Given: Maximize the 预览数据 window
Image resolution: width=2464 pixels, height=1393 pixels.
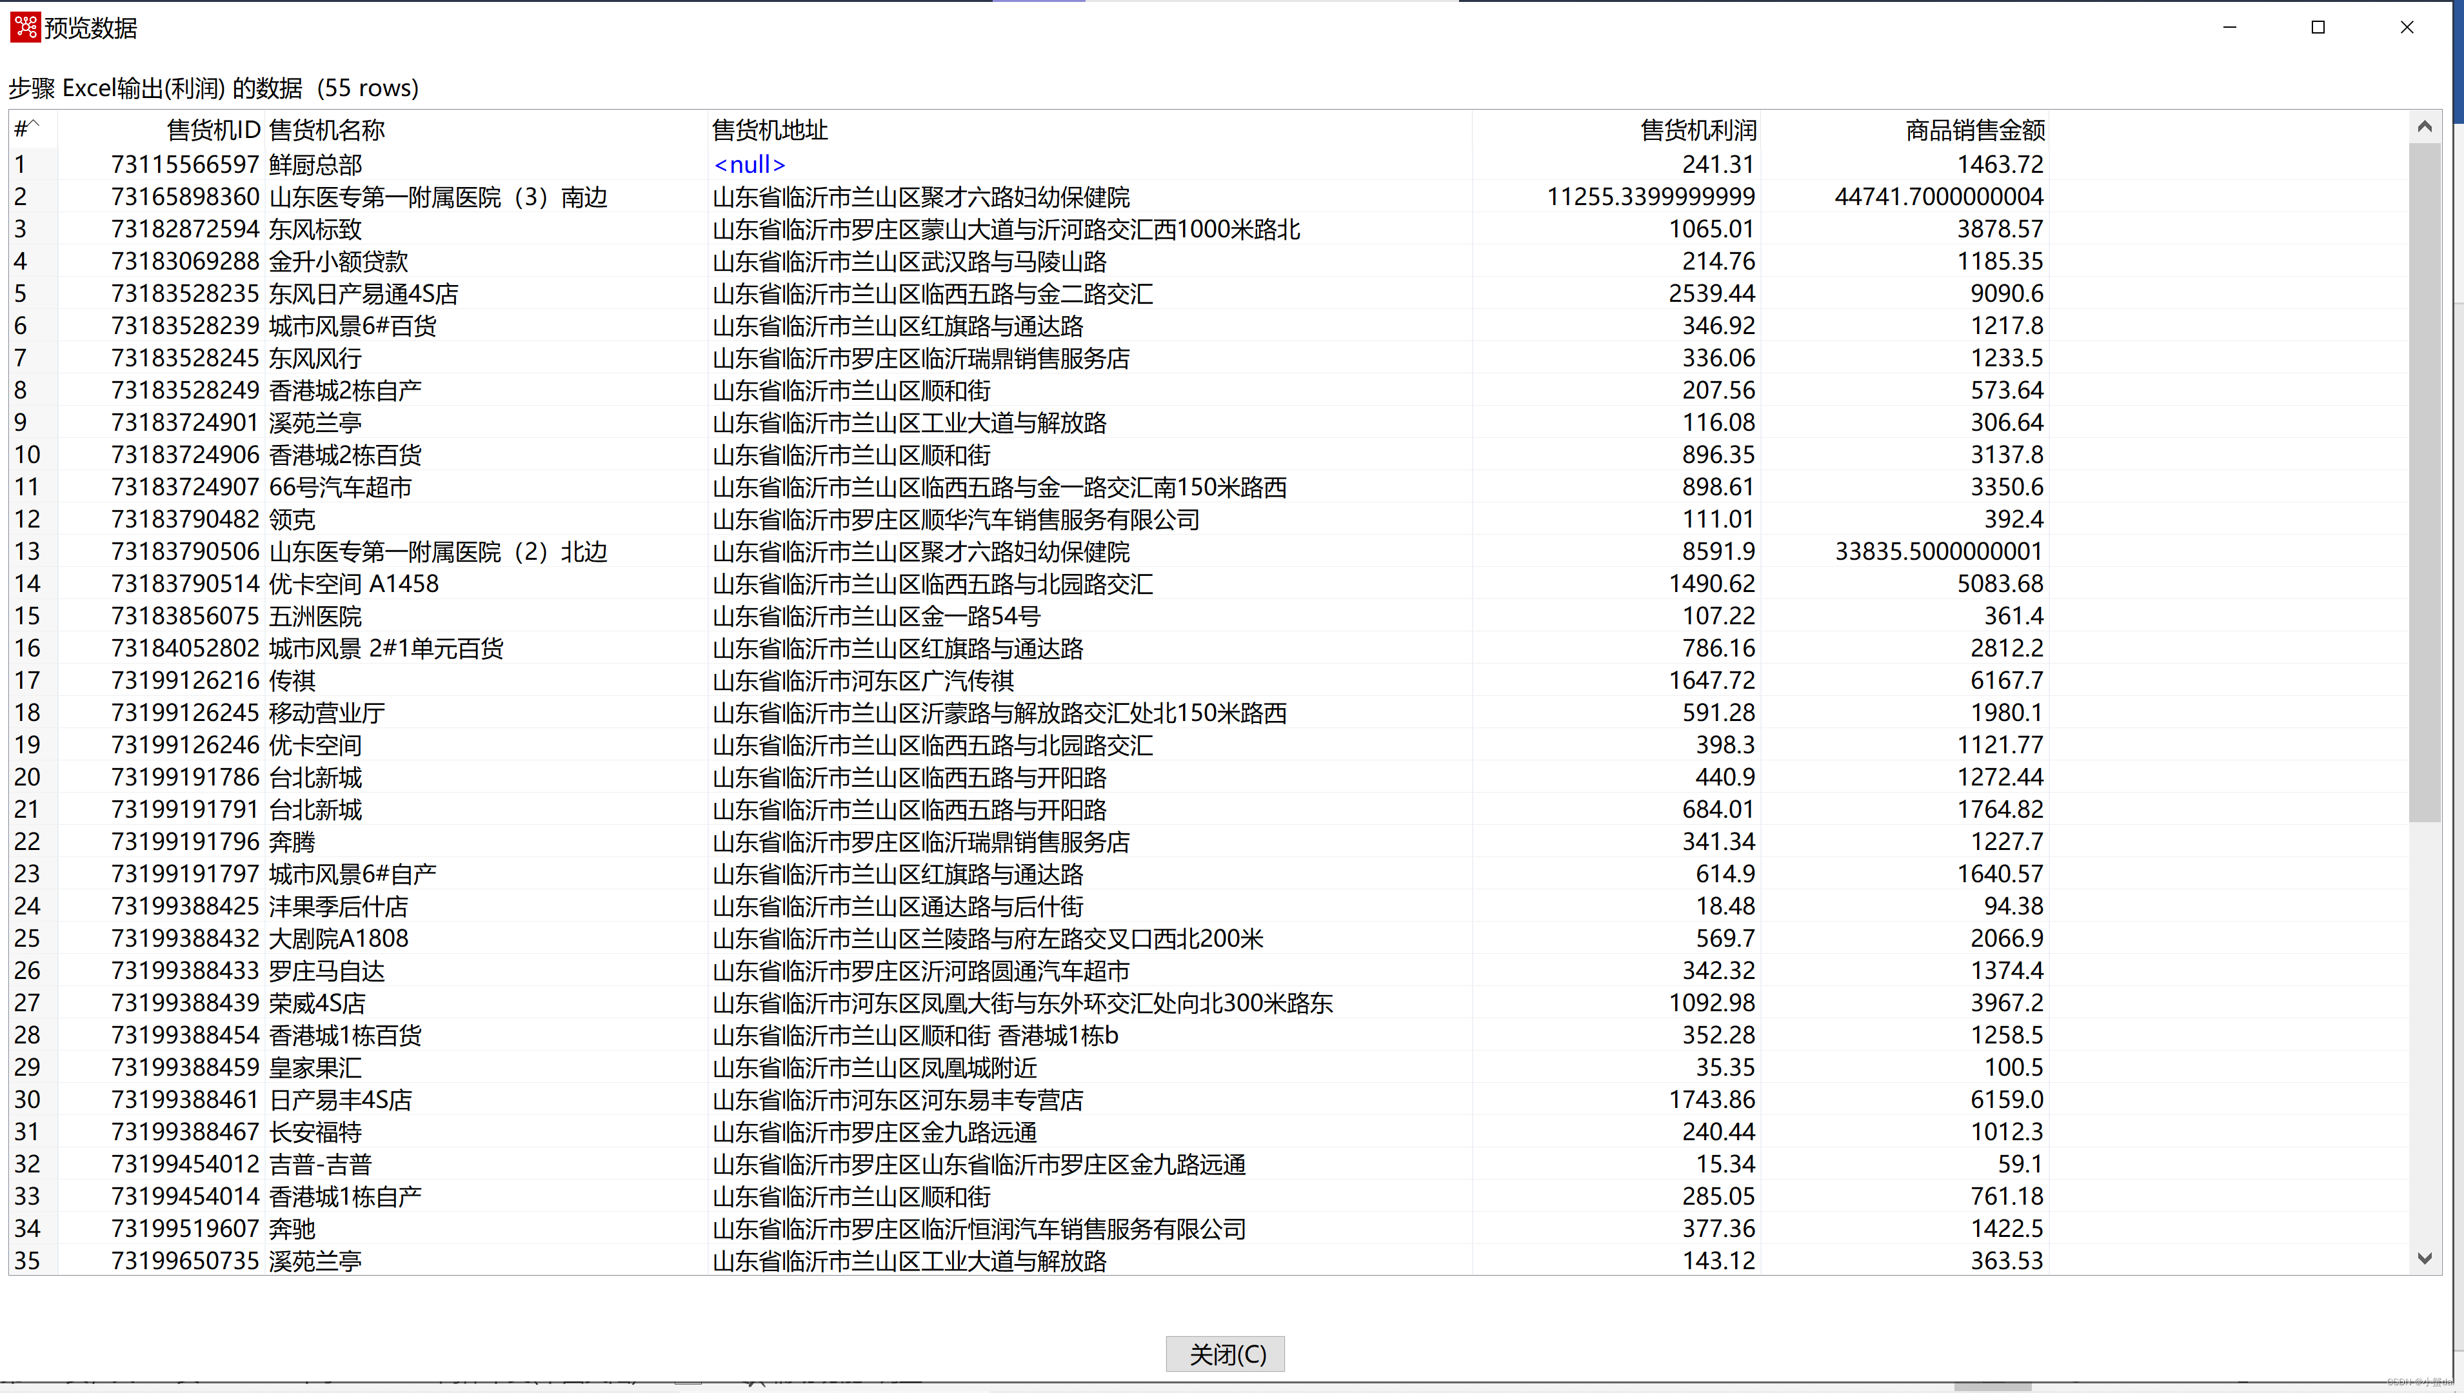Looking at the screenshot, I should pyautogui.click(x=2318, y=27).
